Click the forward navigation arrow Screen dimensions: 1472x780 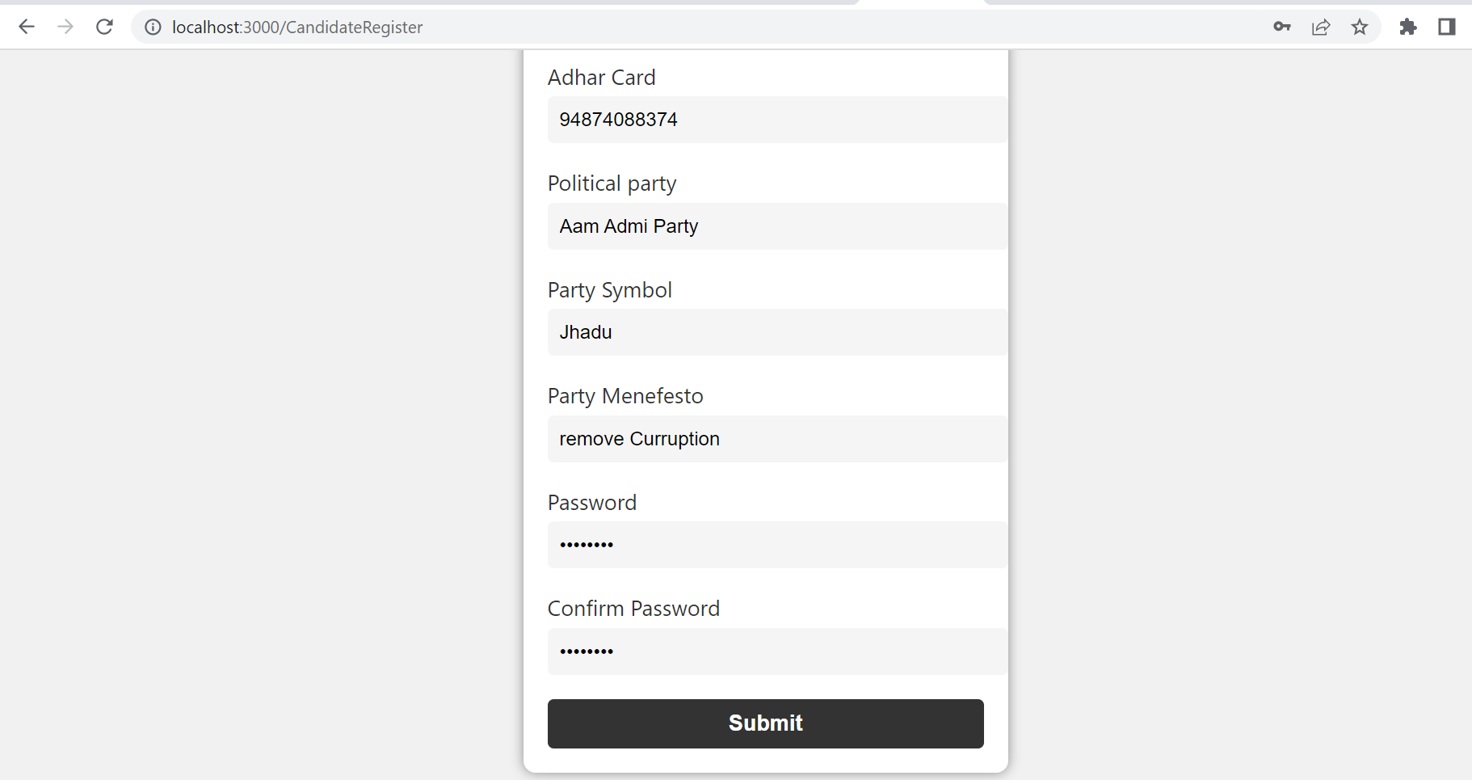(x=65, y=27)
